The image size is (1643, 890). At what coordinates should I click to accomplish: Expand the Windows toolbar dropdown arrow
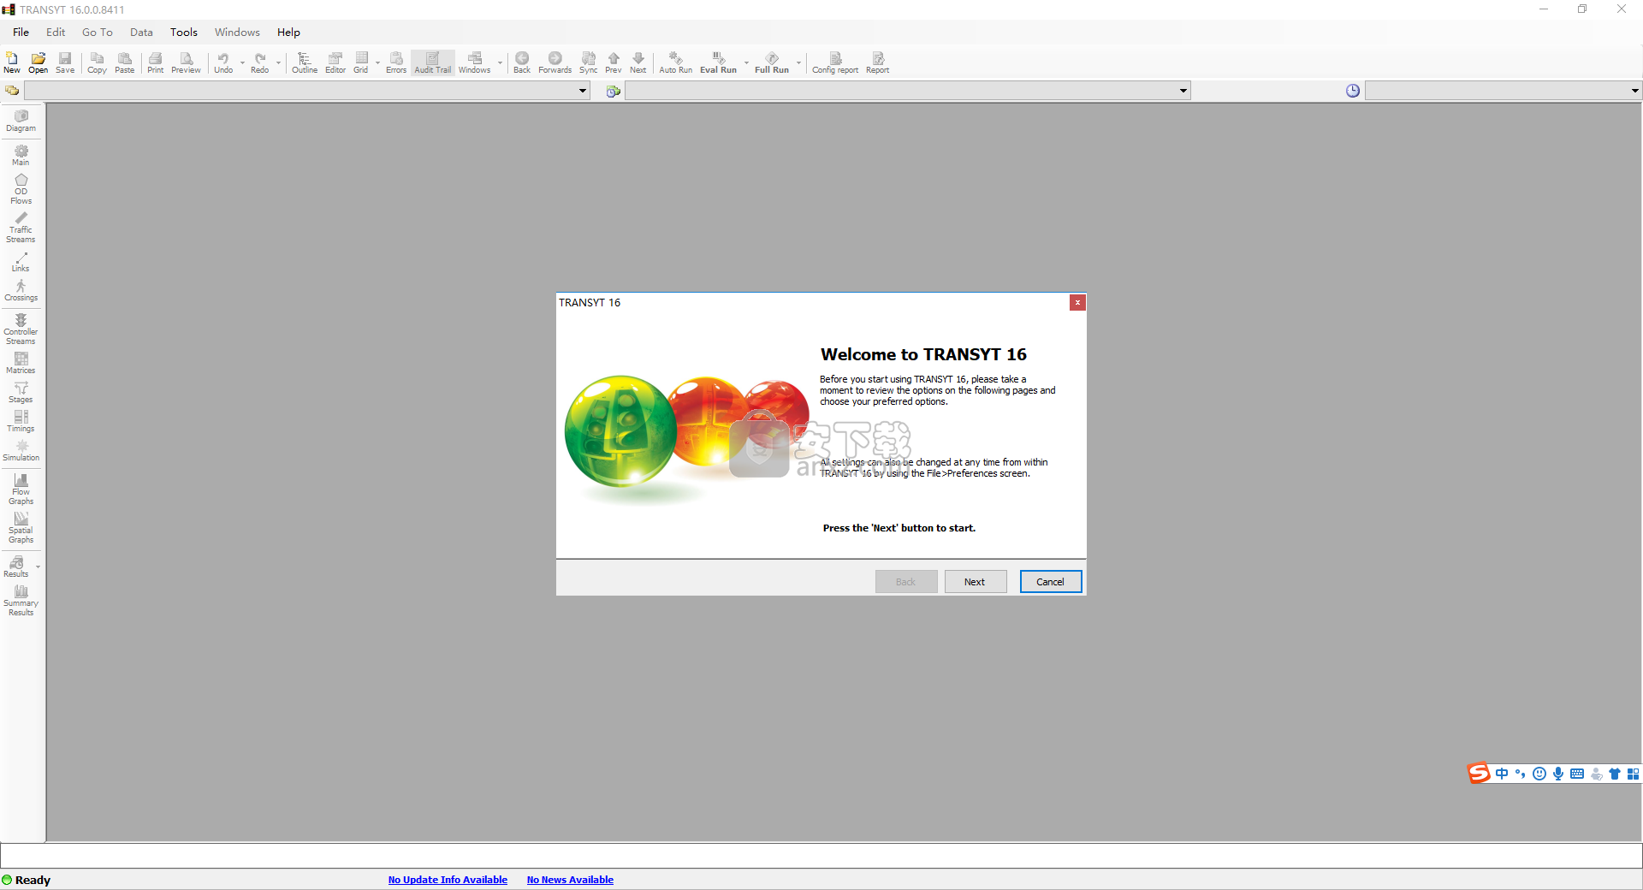pyautogui.click(x=500, y=62)
